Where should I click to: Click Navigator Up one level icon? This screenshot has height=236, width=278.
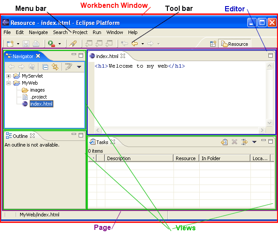(x=32, y=67)
